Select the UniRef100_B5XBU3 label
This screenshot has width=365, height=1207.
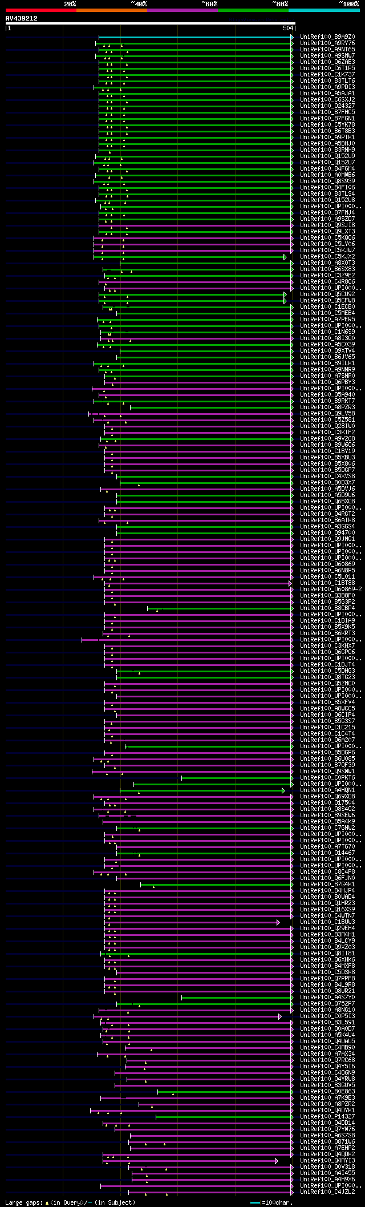327,458
